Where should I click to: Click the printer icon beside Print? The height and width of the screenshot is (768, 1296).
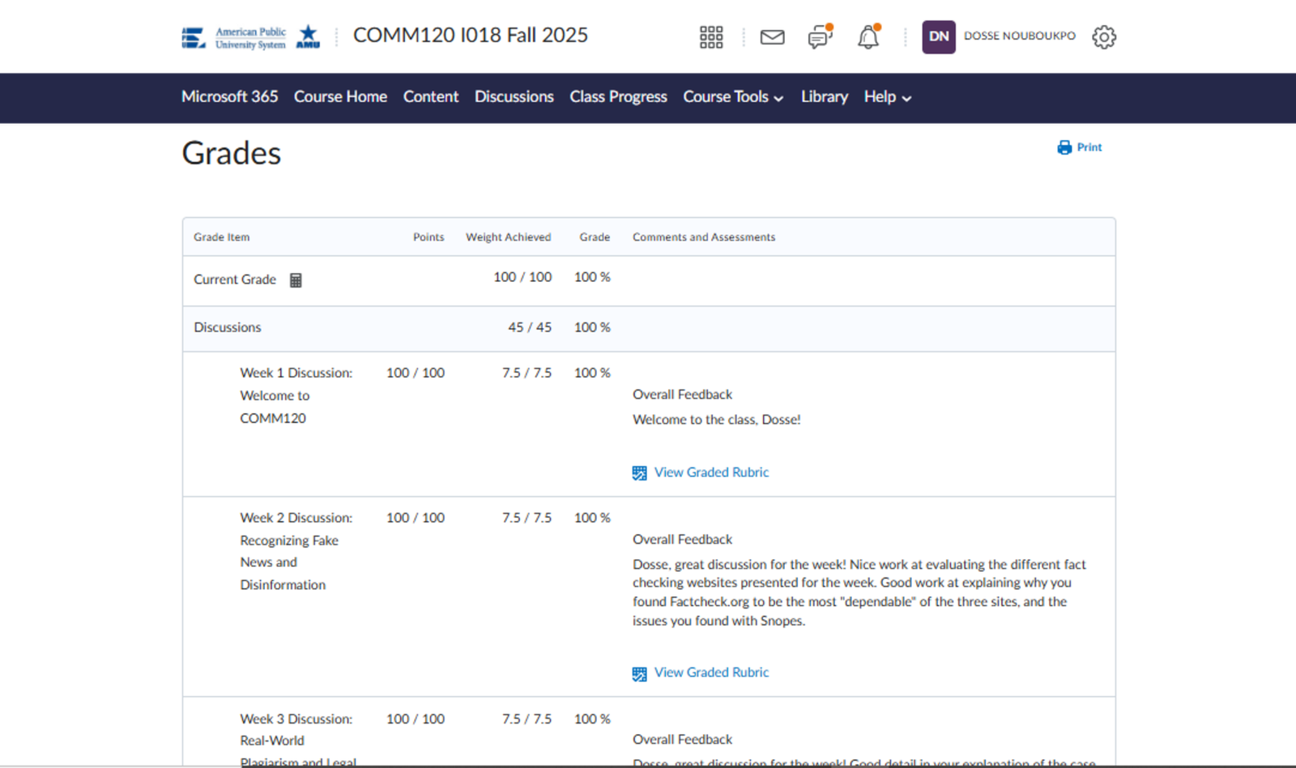click(x=1064, y=147)
